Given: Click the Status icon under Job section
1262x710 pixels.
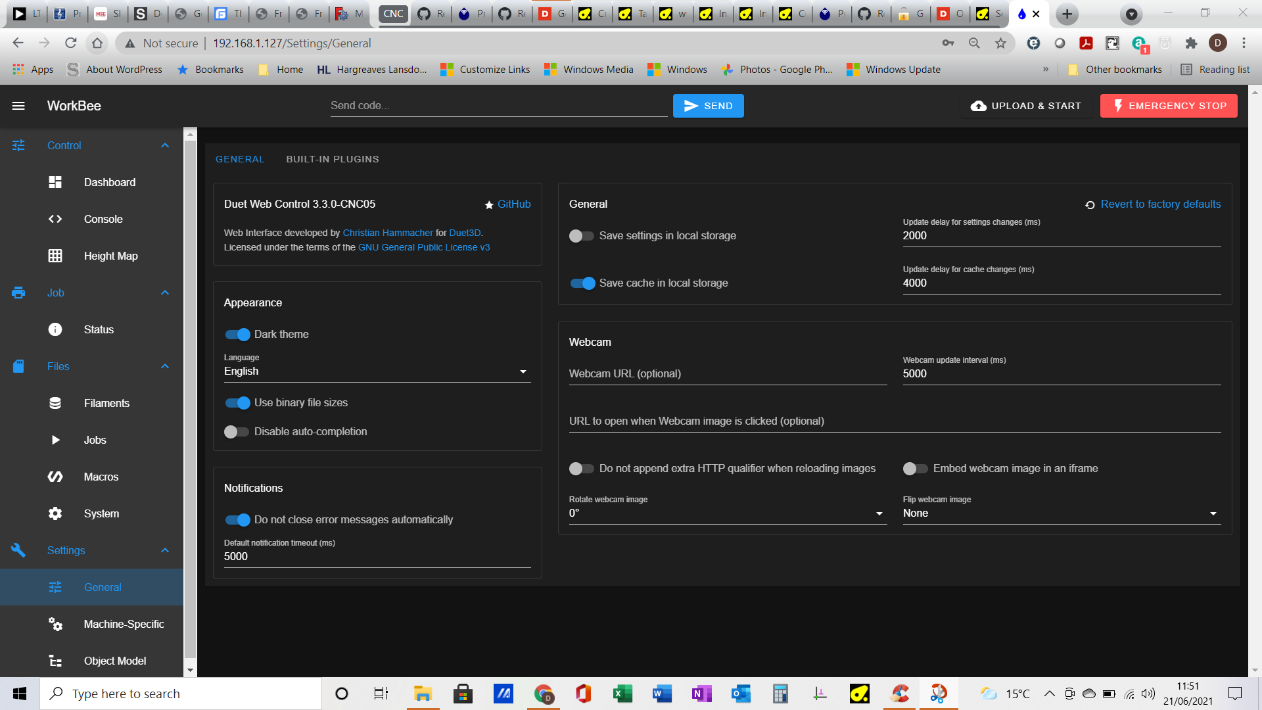Looking at the screenshot, I should 55,329.
